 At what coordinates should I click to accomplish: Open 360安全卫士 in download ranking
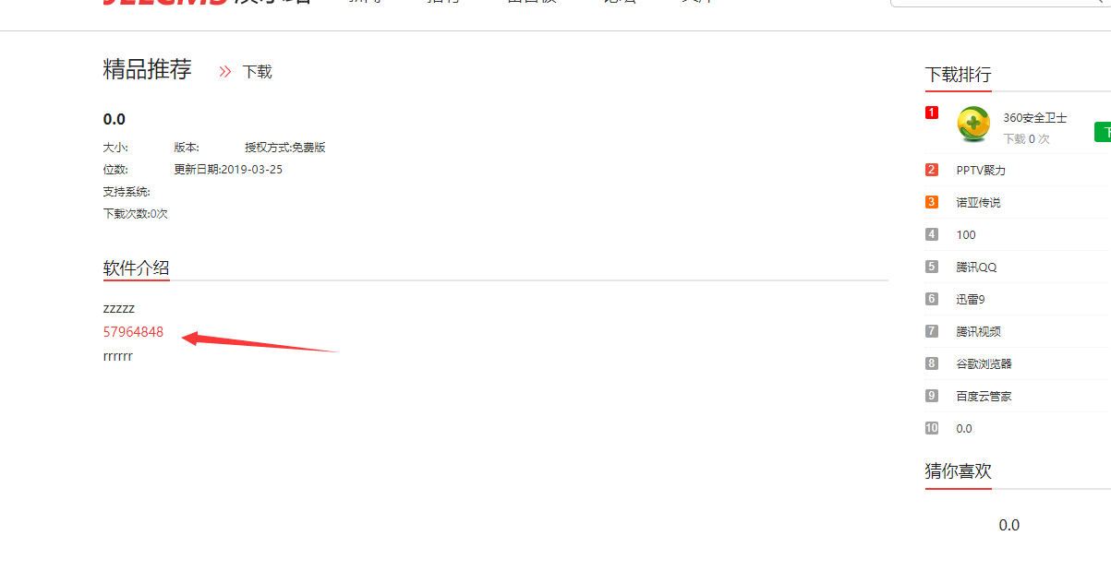pos(1035,118)
